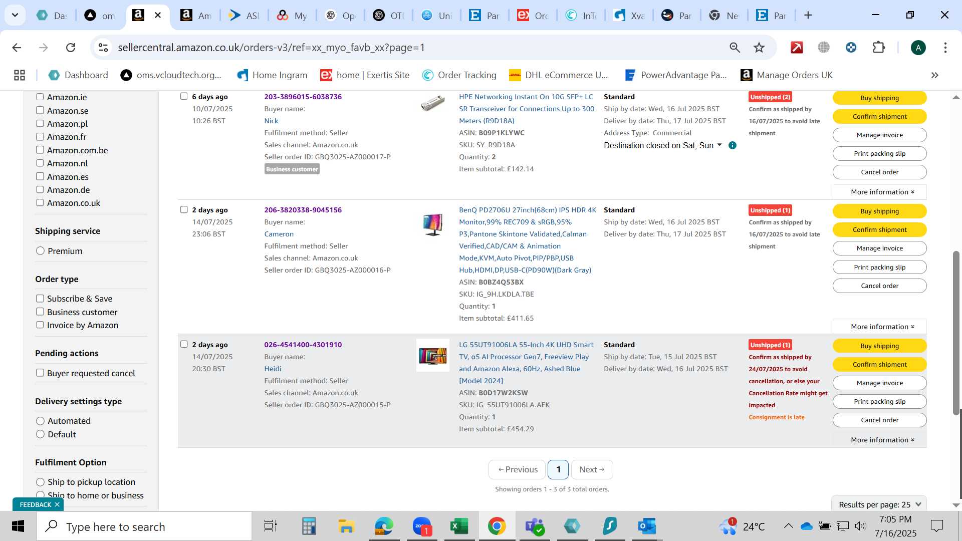962x541 pixels.
Task: Enable the Subscribe & Save filter
Action: click(x=40, y=299)
